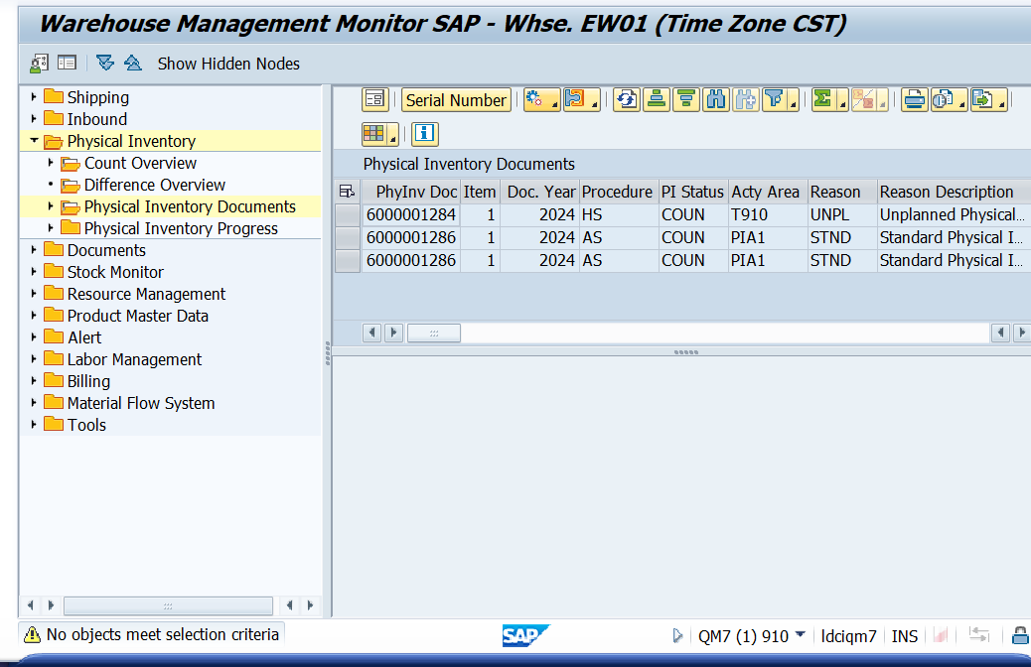Click the Choose Layout grid icon

[373, 133]
